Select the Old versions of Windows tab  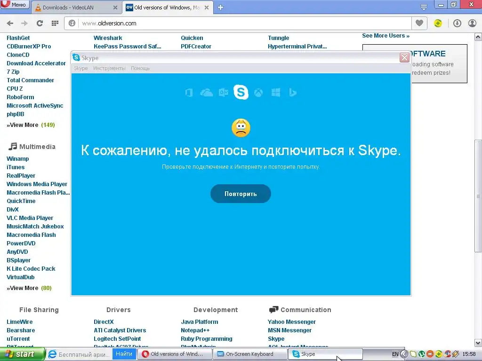[168, 8]
